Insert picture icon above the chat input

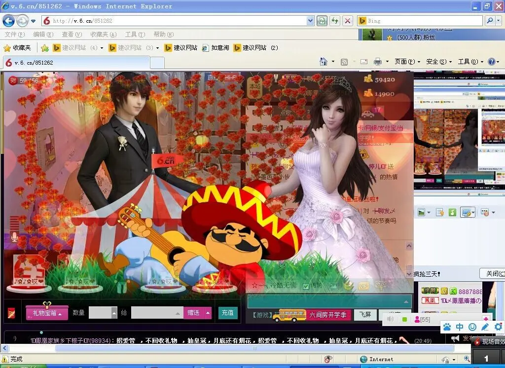click(333, 286)
